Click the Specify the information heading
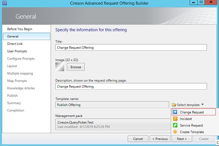Screen dimensions: 219x146 point(91,30)
